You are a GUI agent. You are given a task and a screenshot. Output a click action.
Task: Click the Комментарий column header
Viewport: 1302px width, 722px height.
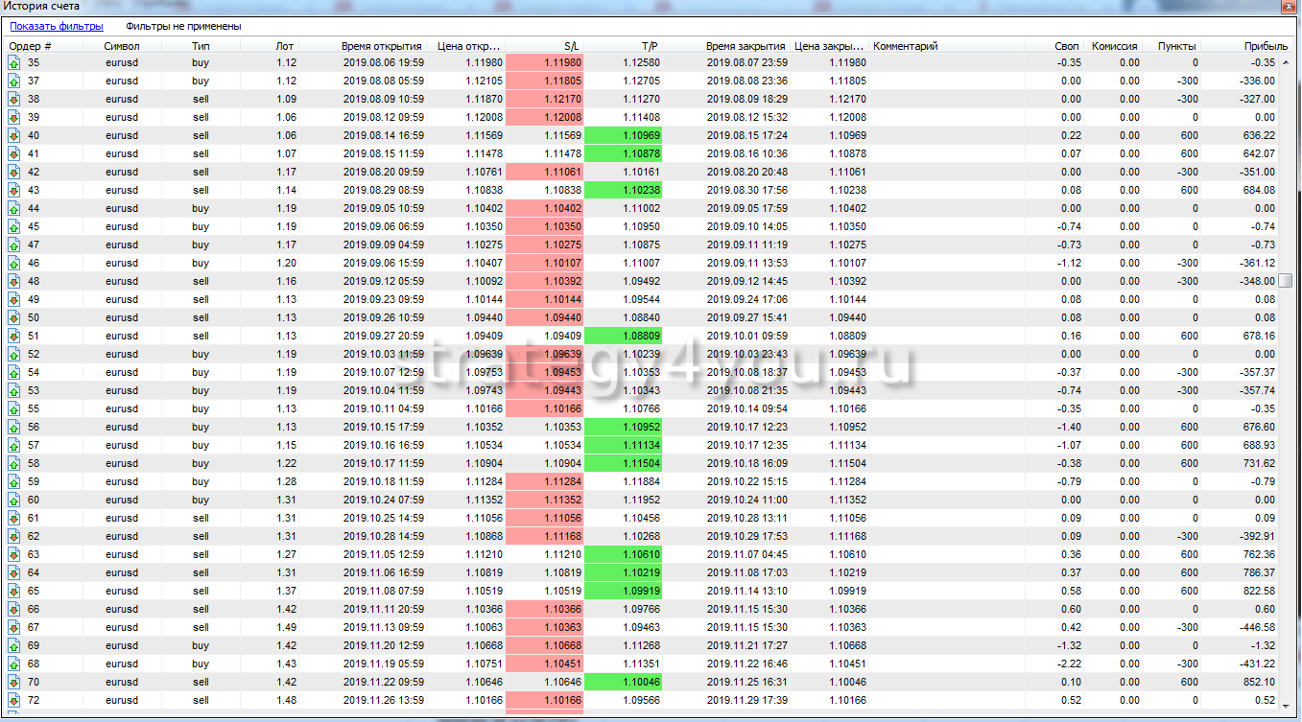pos(905,46)
